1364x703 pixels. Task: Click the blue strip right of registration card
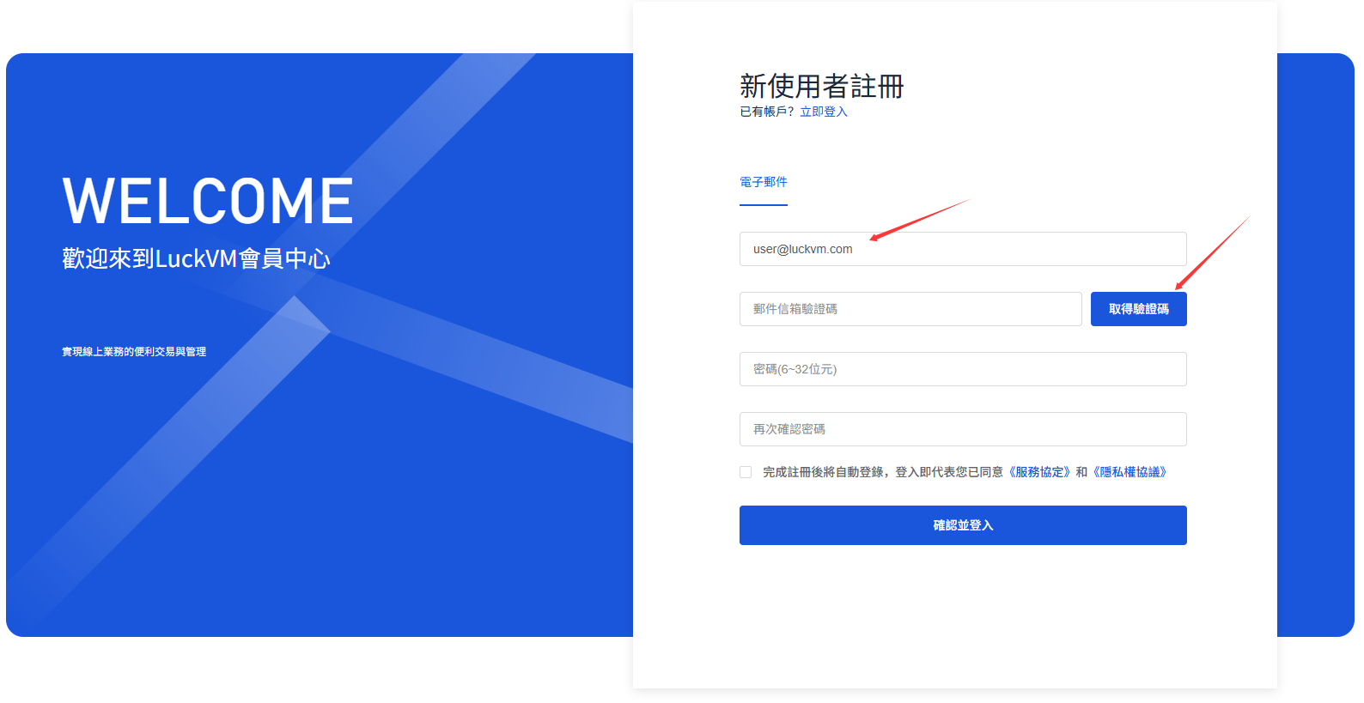(x=1316, y=345)
